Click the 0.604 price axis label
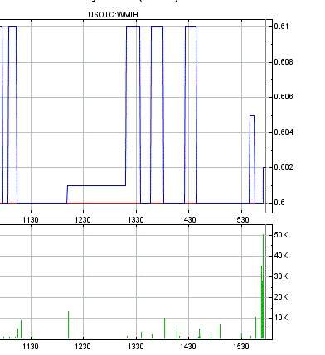The height and width of the screenshot is (355, 325). (284, 132)
